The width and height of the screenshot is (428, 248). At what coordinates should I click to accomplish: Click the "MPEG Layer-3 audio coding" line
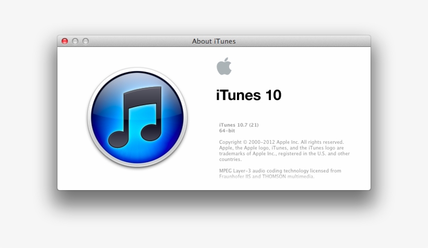280,171
